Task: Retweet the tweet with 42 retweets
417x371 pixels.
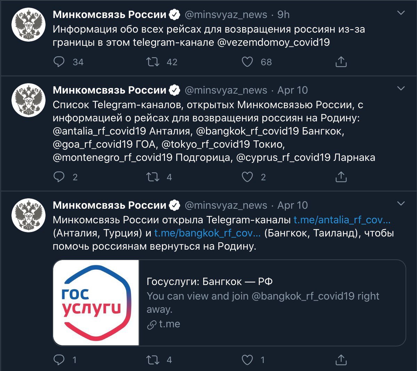Action: point(153,62)
